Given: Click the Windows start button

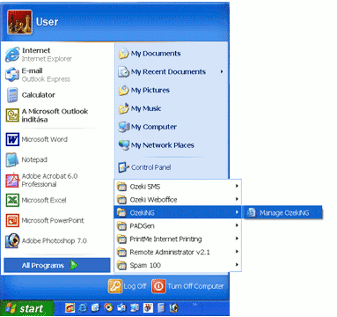Looking at the screenshot, I should [x=26, y=309].
